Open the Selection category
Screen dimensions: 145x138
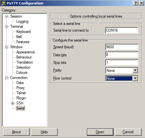23,67
